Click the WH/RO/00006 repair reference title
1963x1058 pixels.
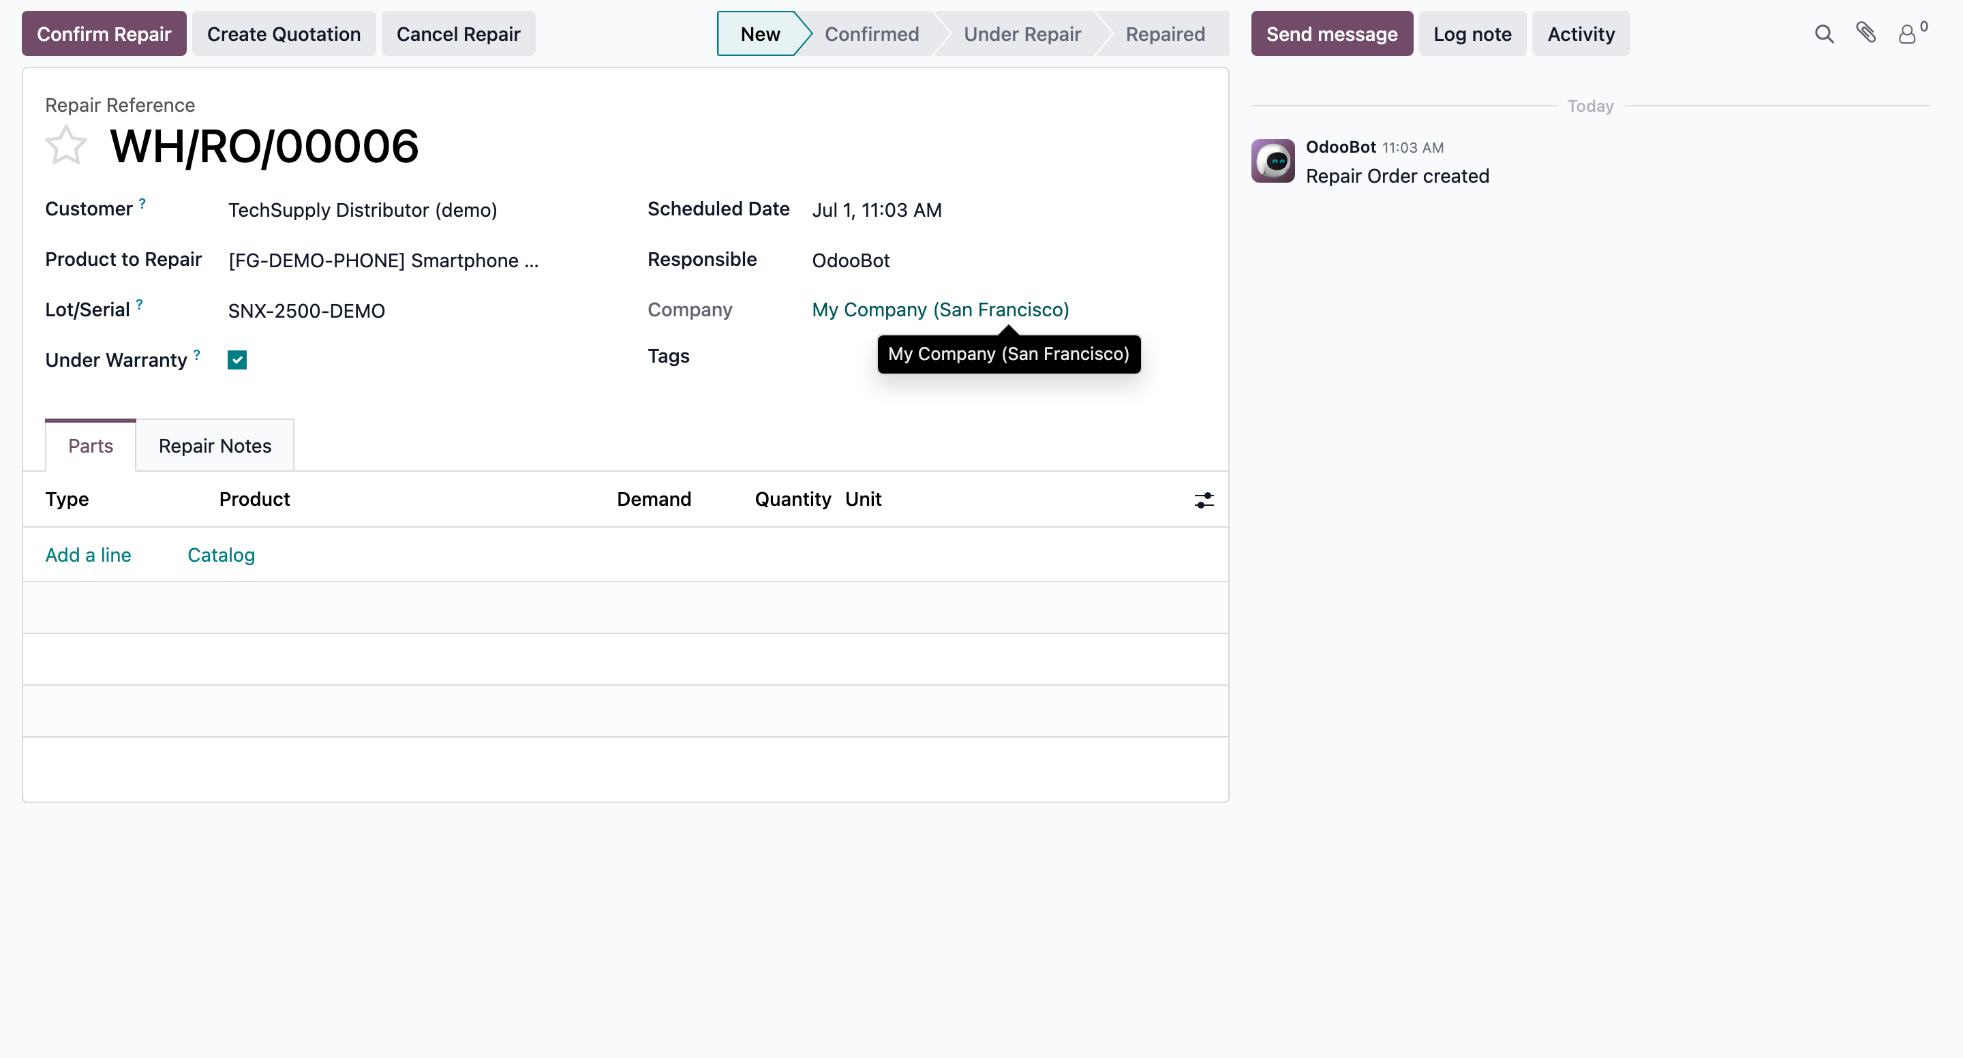264,146
